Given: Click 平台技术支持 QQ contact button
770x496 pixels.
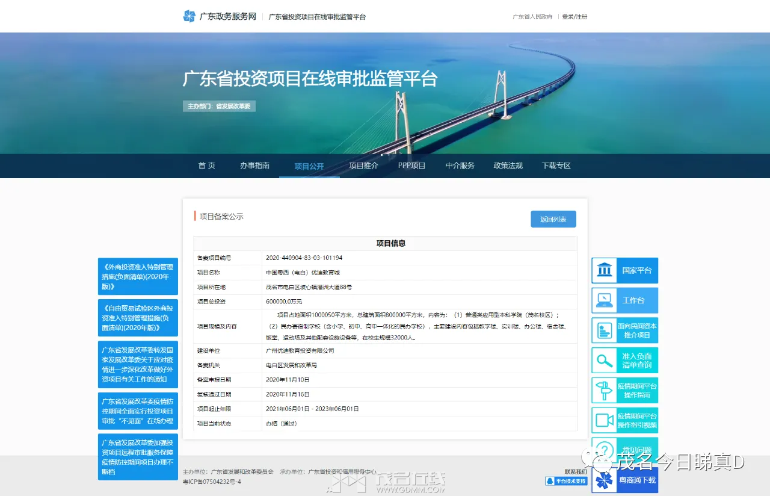Looking at the screenshot, I should (566, 481).
